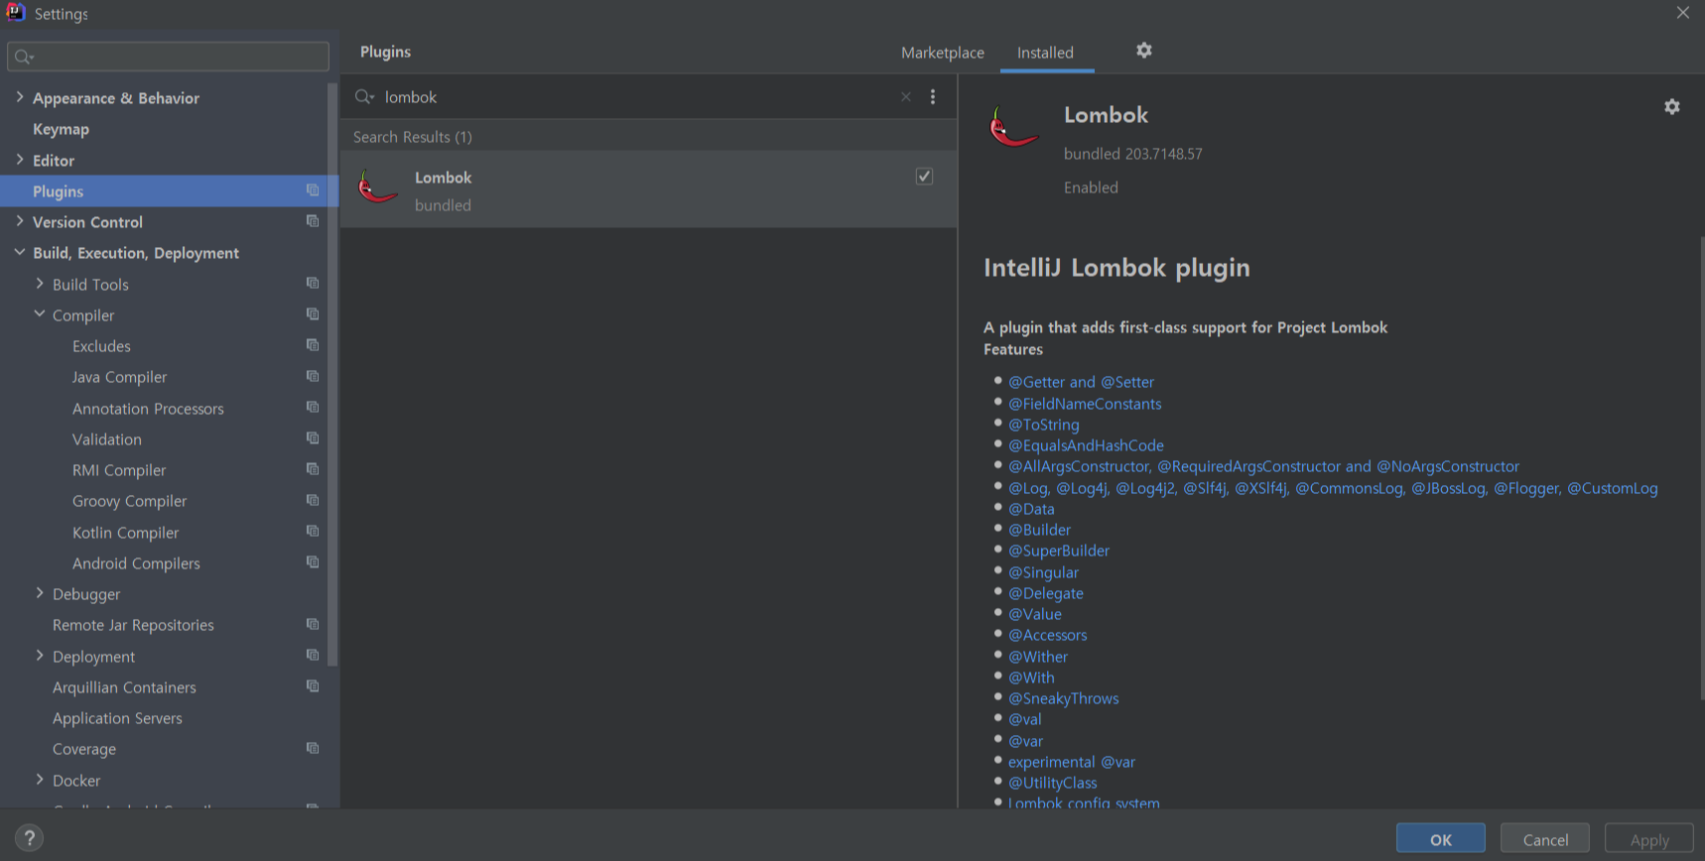Click the Lombok chili icon in results
The height and width of the screenshot is (861, 1705).
(377, 186)
